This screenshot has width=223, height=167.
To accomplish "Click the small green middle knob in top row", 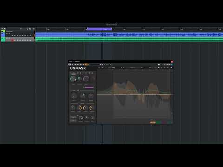I will pos(79,79).
